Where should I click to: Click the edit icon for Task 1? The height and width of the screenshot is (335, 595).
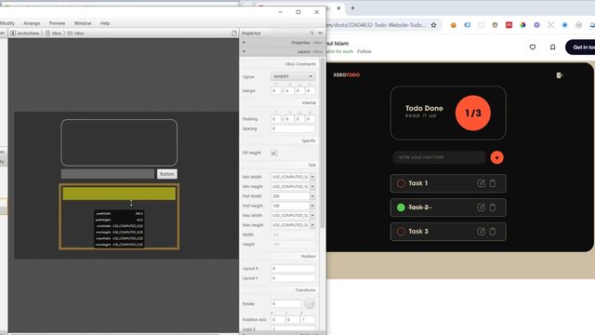tap(481, 183)
